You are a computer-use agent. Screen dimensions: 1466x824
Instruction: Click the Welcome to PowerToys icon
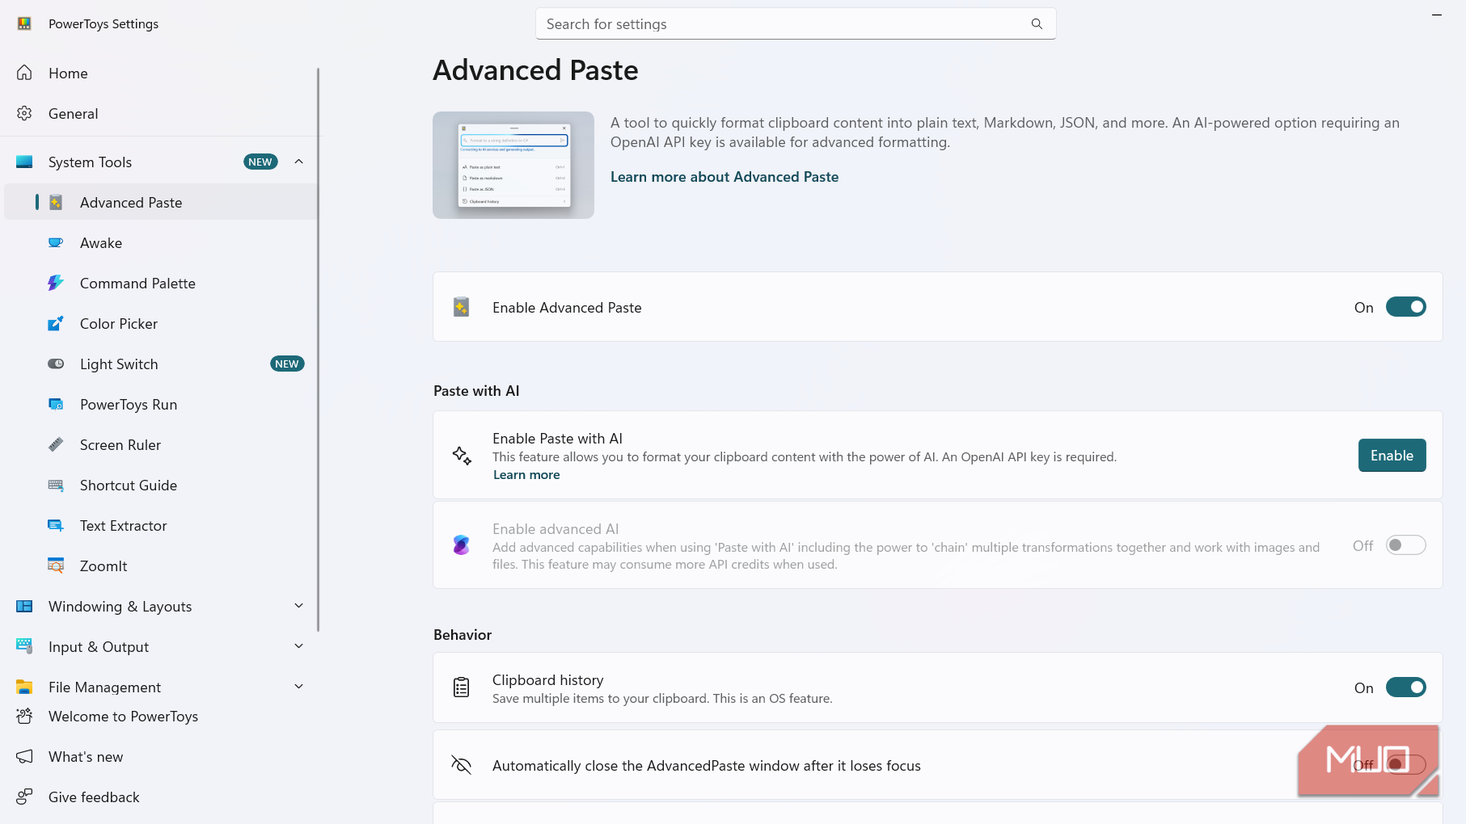pos(24,716)
